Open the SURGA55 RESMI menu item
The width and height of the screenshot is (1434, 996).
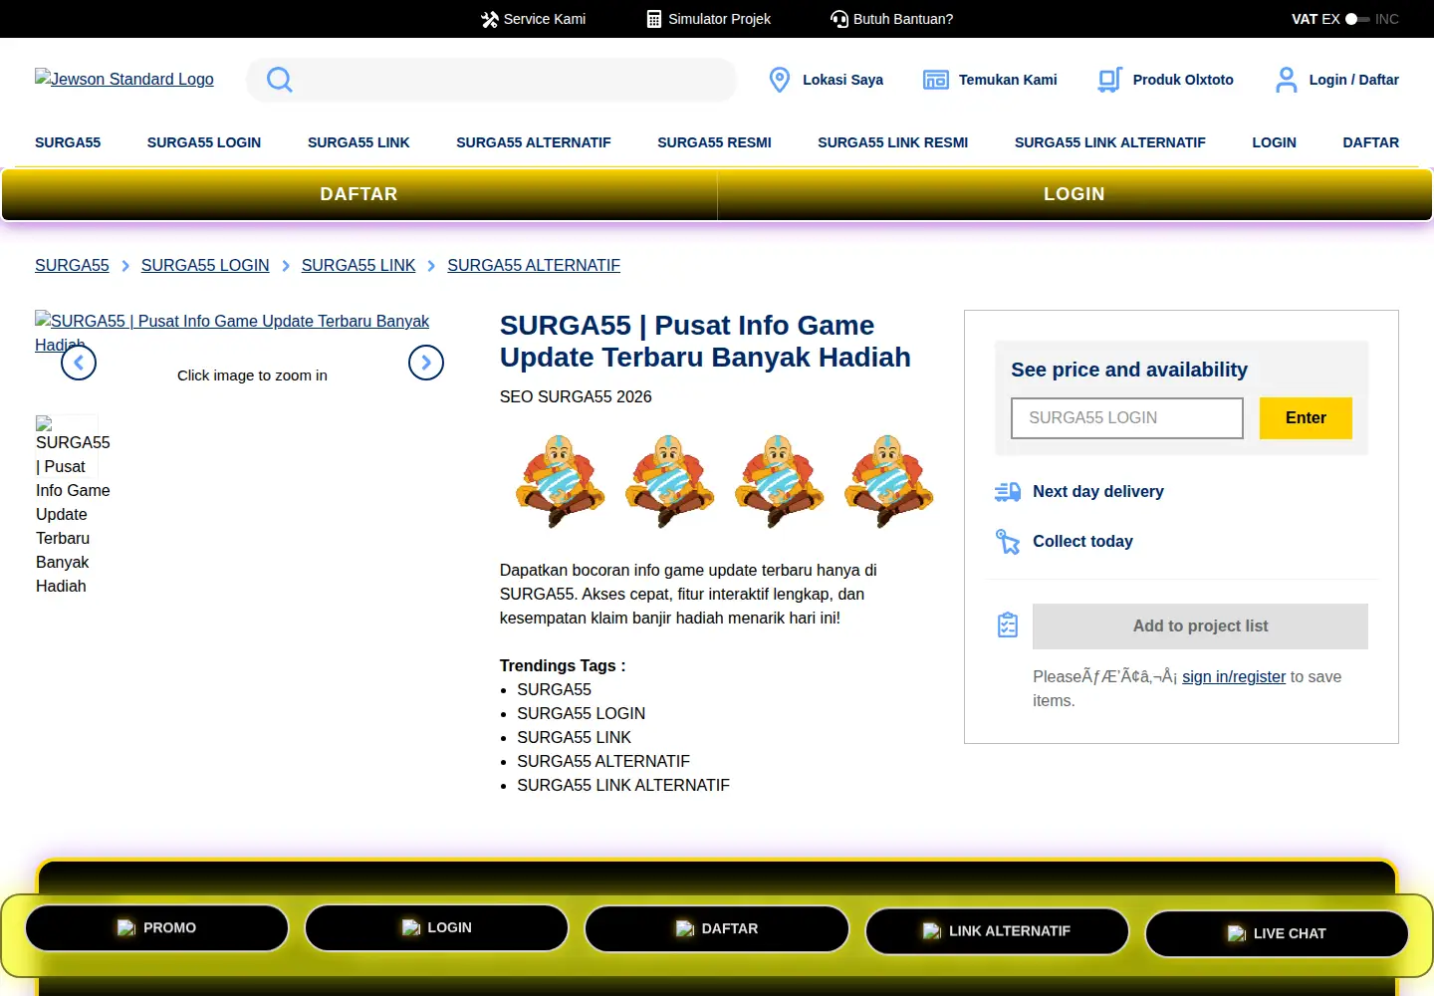click(x=714, y=142)
